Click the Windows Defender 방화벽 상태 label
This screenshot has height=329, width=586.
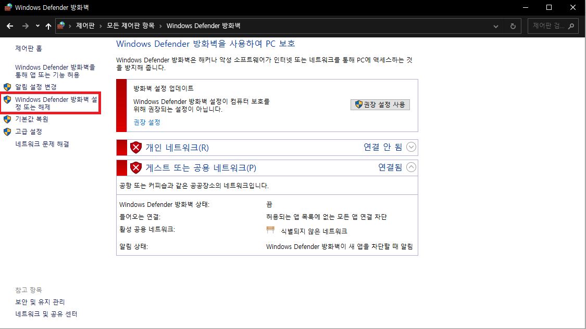[x=165, y=204]
